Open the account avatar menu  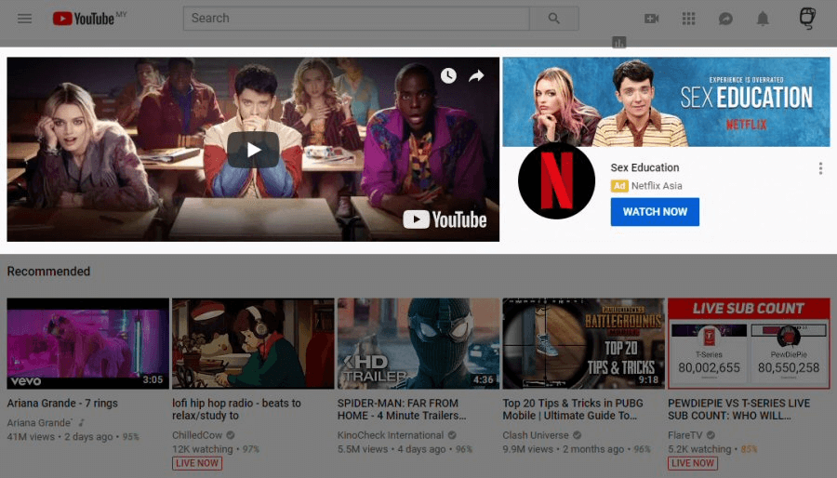click(807, 18)
